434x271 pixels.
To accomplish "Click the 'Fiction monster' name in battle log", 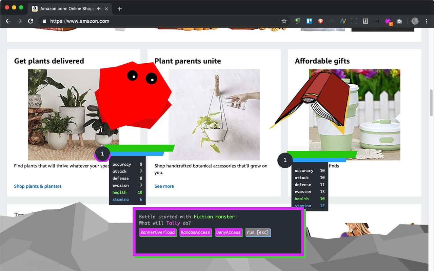I will click(214, 217).
